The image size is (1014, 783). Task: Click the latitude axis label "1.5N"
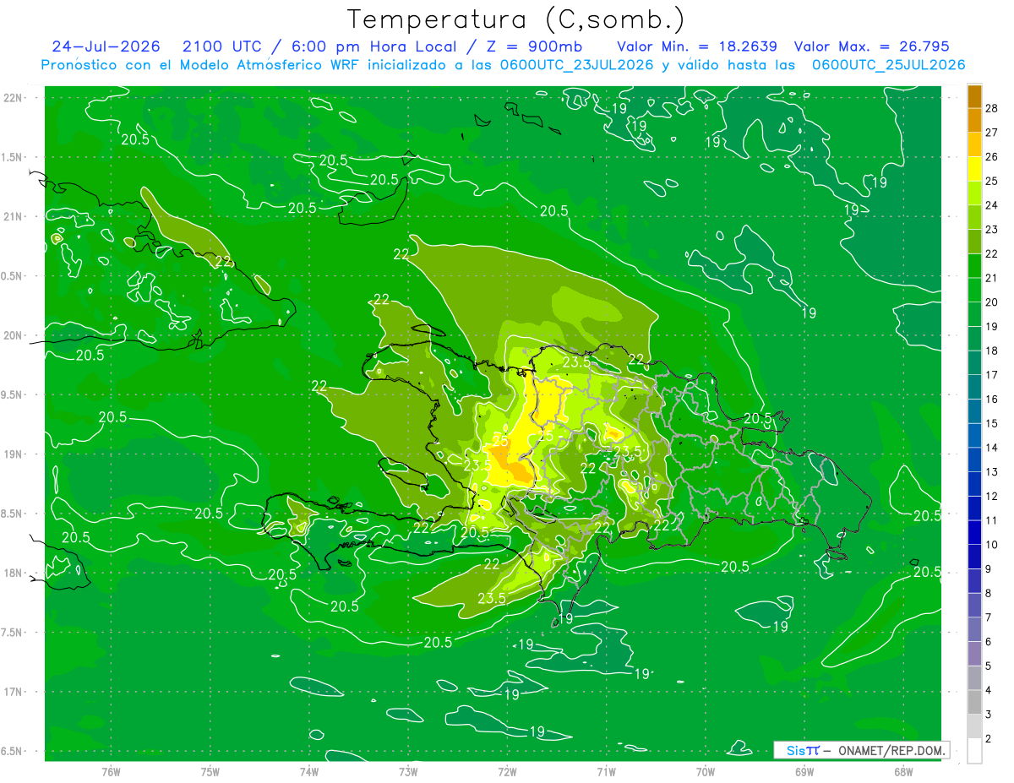[x=13, y=157]
